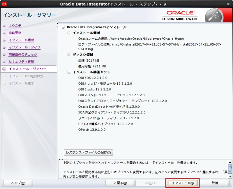The image size is (233, 189).
Task: Select SOAの全クライアント・ライブラリ entry
Action: [112, 113]
